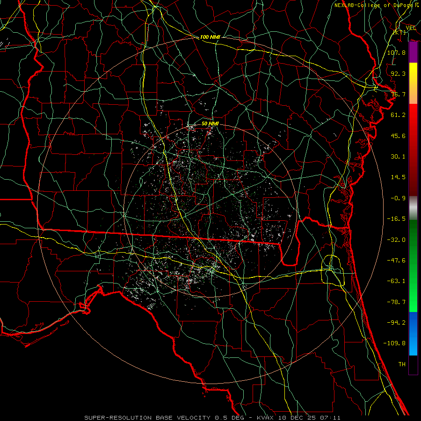The height and width of the screenshot is (421, 421).
Task: Click the -63.1 value on velocity scale
Action: pyautogui.click(x=396, y=281)
